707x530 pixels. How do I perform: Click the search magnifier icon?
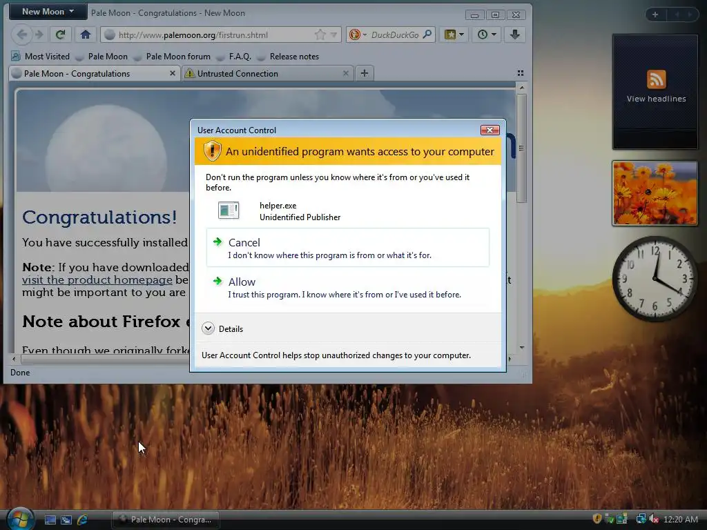427,35
